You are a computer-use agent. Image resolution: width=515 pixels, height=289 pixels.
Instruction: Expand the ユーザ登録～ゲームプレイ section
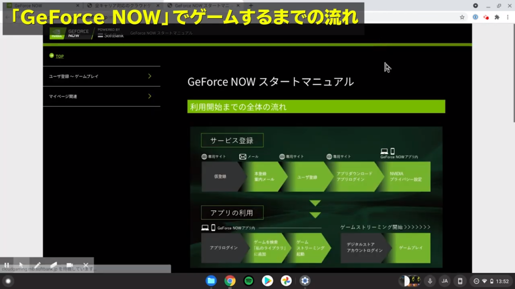click(x=101, y=76)
